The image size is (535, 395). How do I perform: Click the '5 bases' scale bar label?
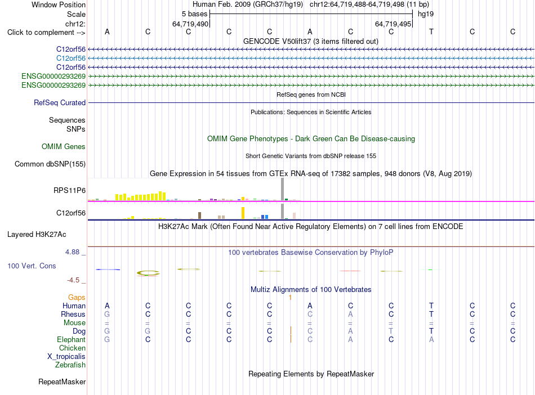(x=194, y=14)
